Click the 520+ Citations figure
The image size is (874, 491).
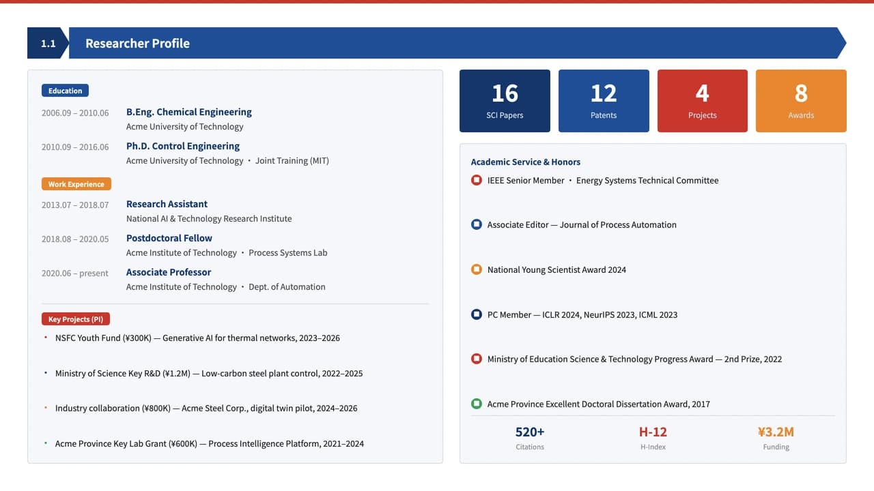click(x=530, y=432)
